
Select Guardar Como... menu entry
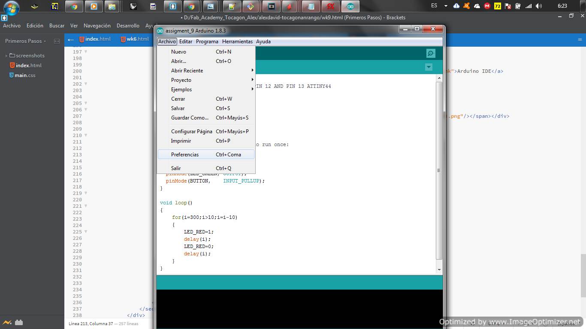pos(206,118)
